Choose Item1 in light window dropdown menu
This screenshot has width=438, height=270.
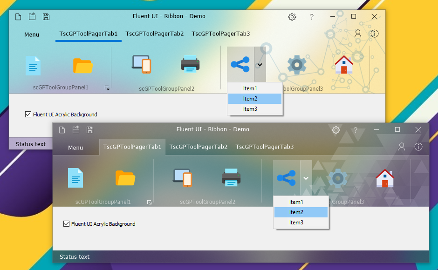point(255,88)
